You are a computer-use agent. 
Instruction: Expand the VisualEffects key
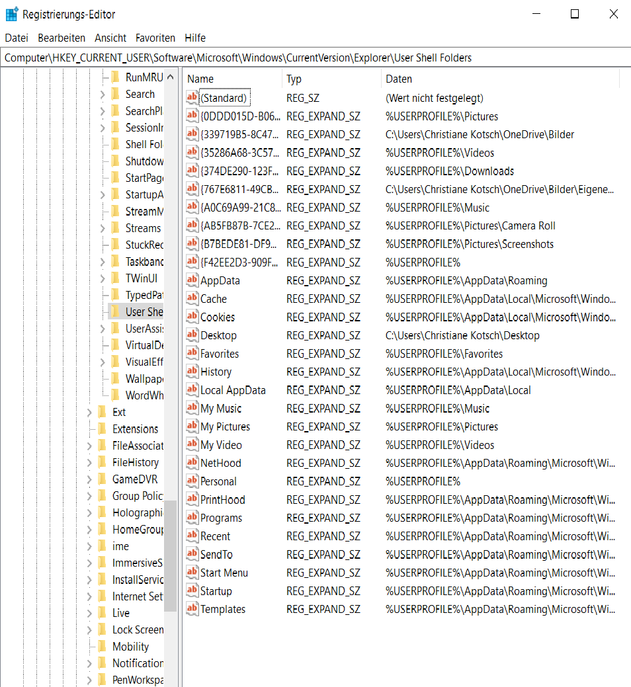102,362
